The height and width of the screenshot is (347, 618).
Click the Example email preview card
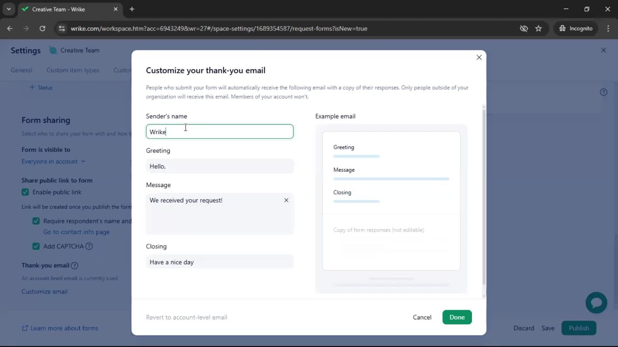click(391, 201)
